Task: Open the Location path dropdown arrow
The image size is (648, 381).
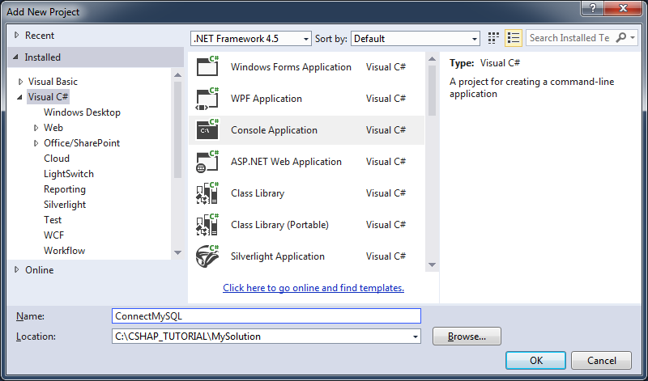Action: tap(416, 337)
